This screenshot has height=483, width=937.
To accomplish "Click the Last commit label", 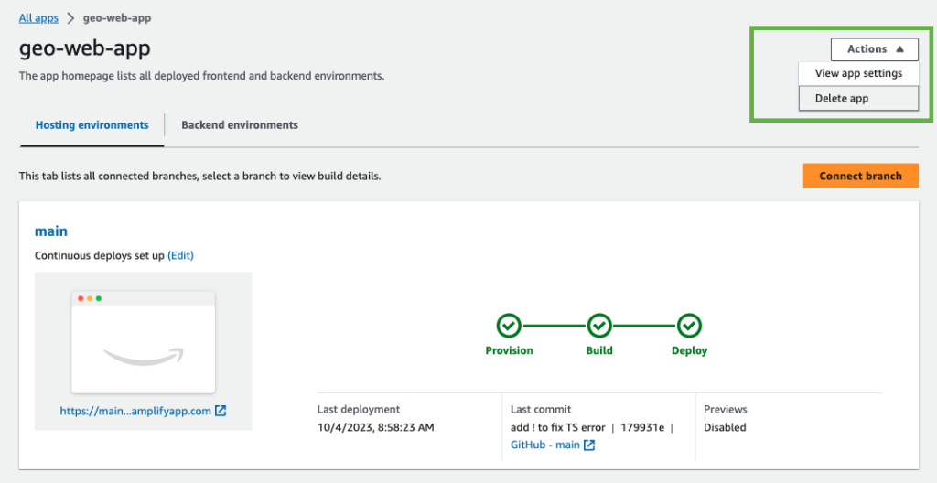I will [541, 410].
